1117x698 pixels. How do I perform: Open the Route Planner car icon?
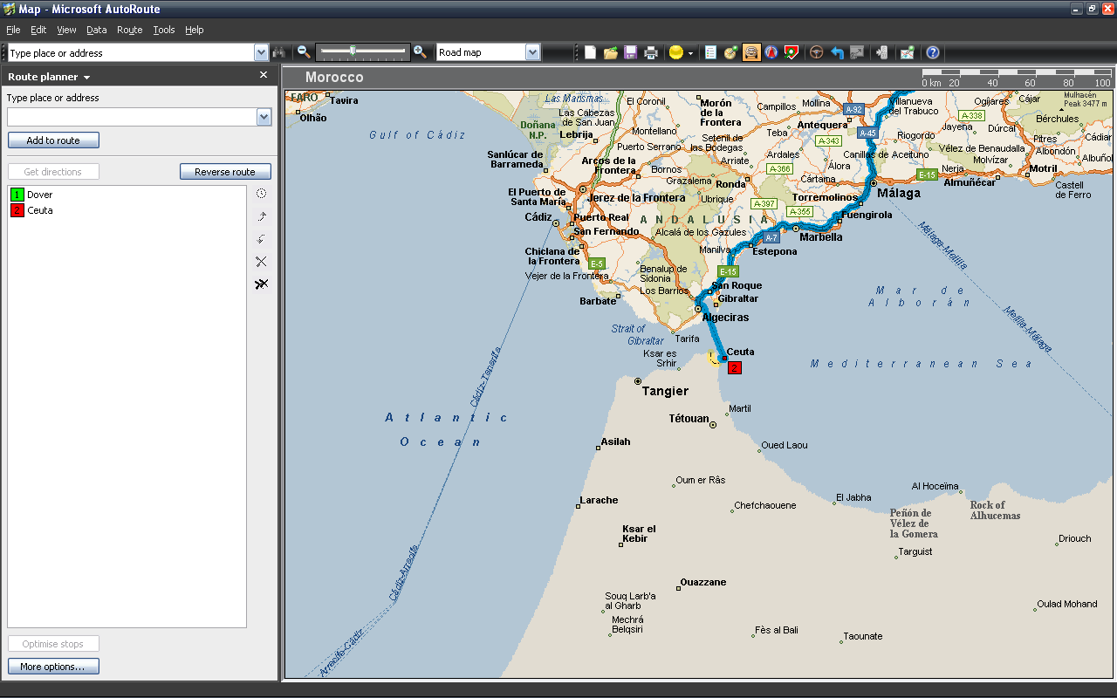(x=750, y=52)
